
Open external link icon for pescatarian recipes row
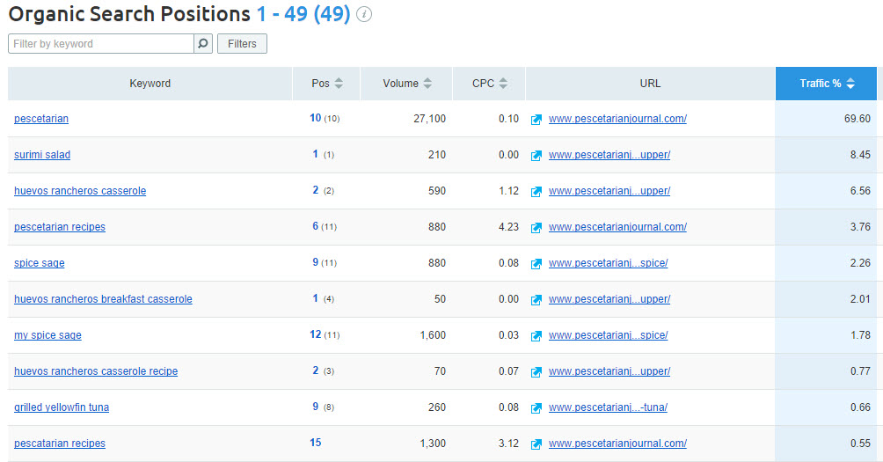click(536, 444)
